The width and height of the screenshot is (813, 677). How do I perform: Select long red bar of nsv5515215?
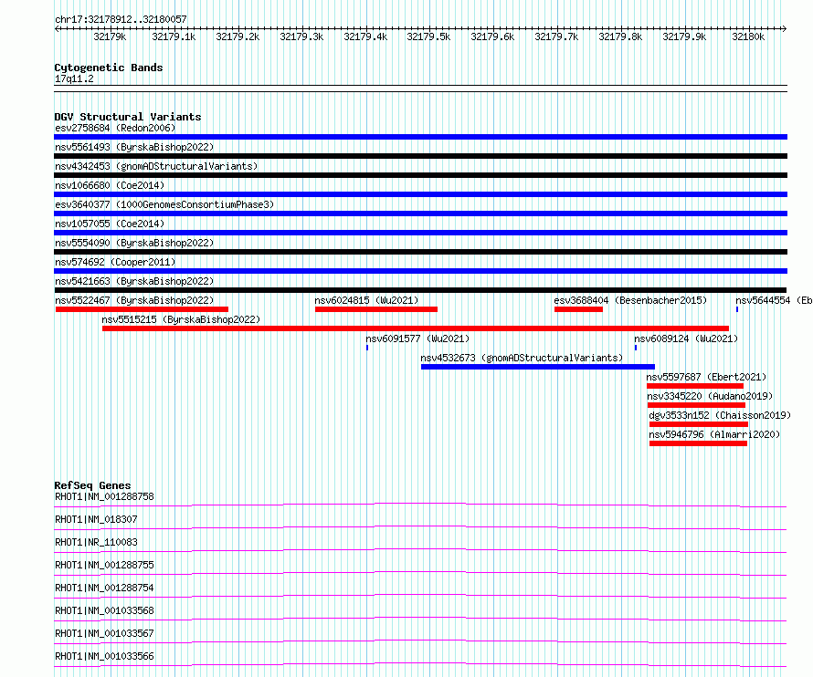[416, 328]
